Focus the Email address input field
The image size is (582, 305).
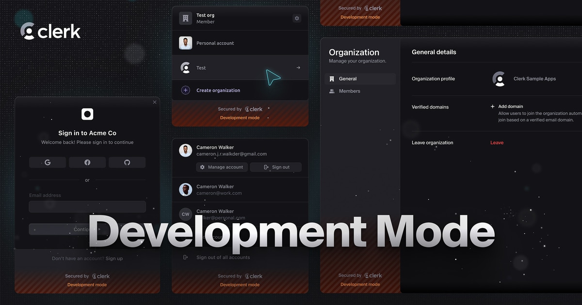(x=87, y=207)
